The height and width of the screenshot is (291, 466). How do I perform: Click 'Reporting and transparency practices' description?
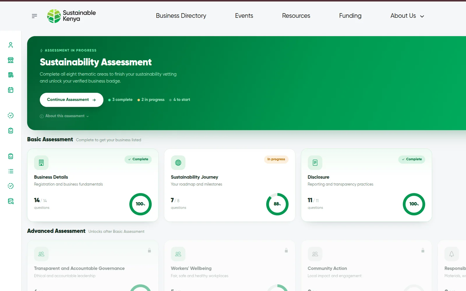(340, 184)
